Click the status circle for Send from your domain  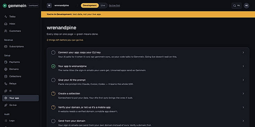[x=53, y=121]
